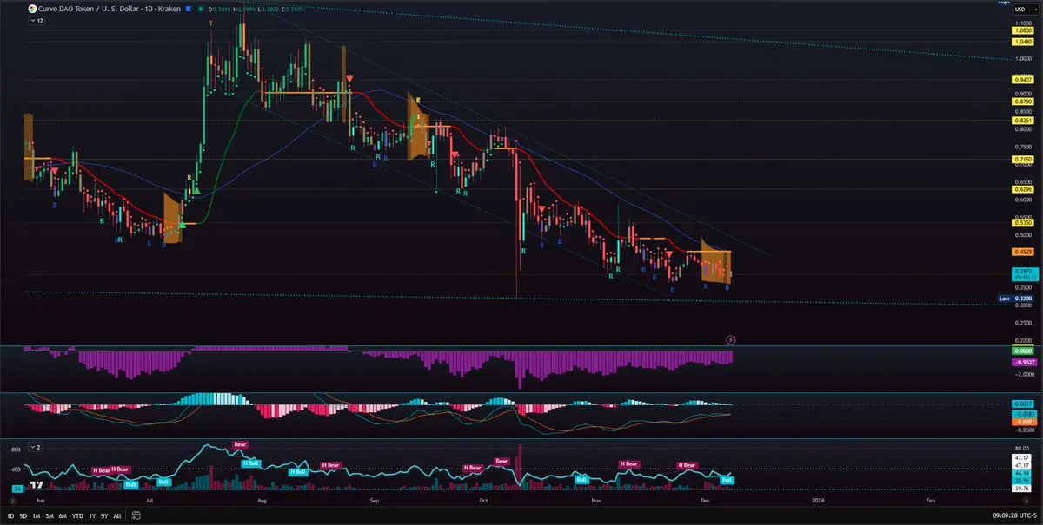
Task: Click the -0.9537 purple indicator value
Action: point(1022,362)
